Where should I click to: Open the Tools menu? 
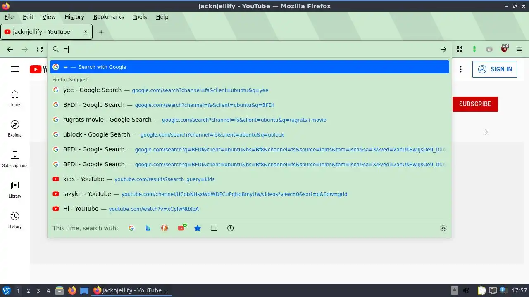click(140, 17)
